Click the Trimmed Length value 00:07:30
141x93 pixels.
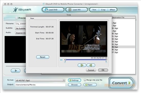click(x=50, y=27)
